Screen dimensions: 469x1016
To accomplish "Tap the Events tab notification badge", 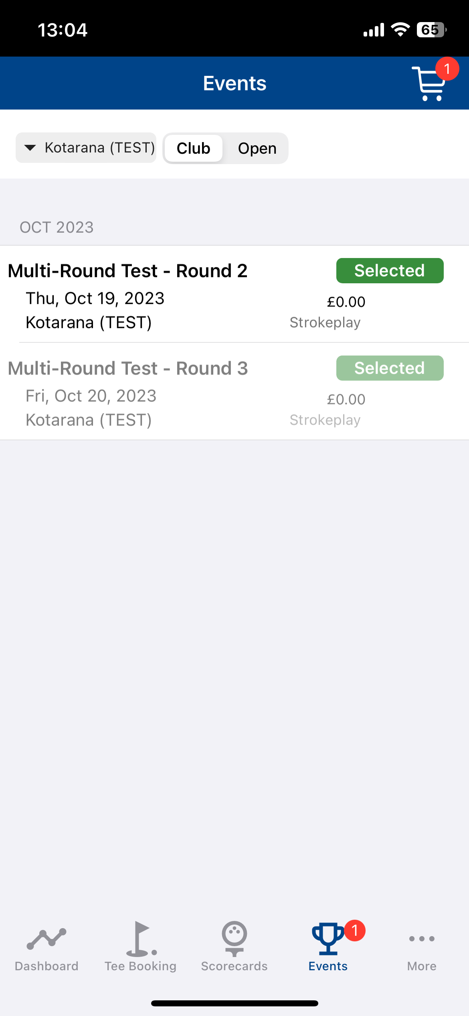I will point(355,931).
